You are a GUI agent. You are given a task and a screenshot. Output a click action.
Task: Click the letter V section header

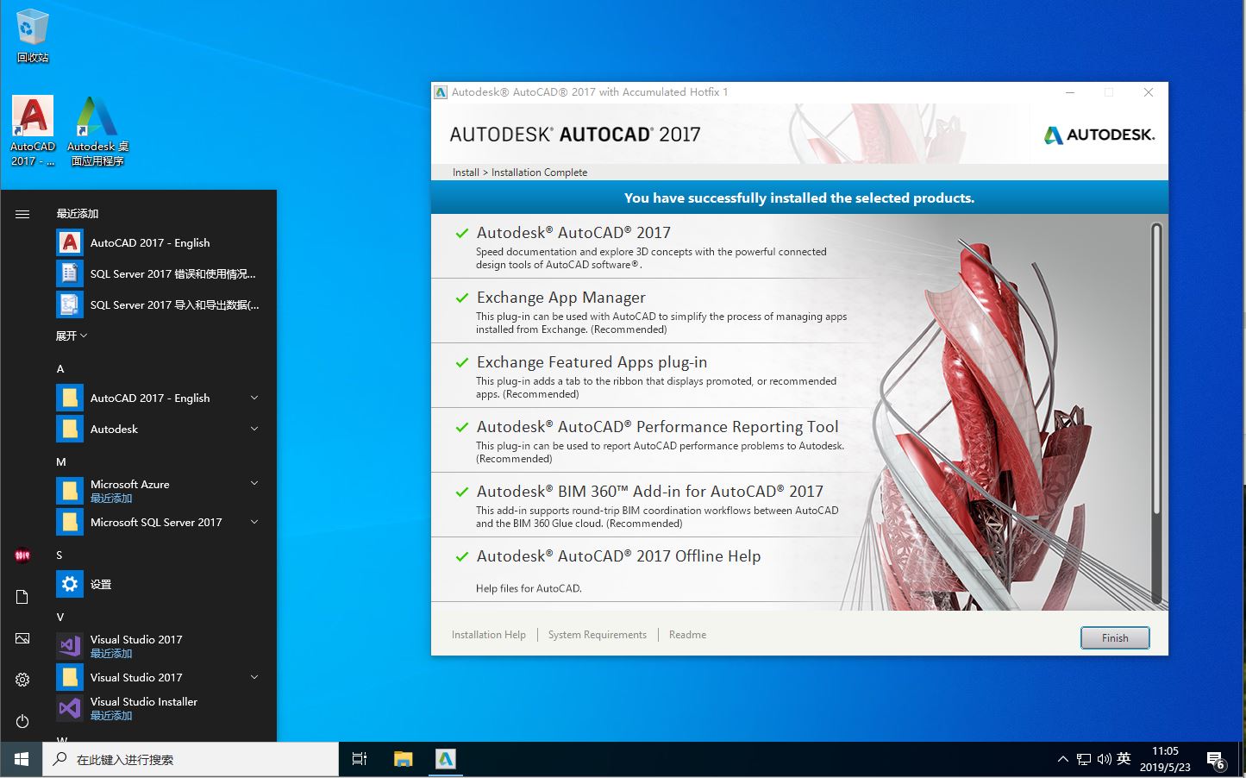point(60,617)
